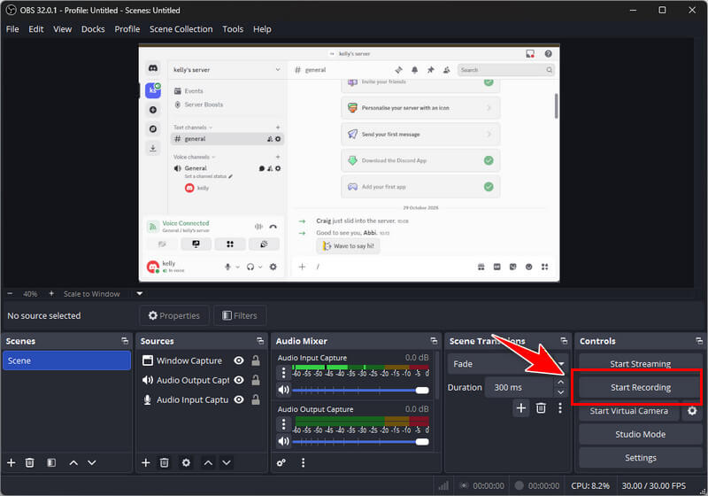Remove transition trash icon
The width and height of the screenshot is (708, 496).
[x=541, y=408]
